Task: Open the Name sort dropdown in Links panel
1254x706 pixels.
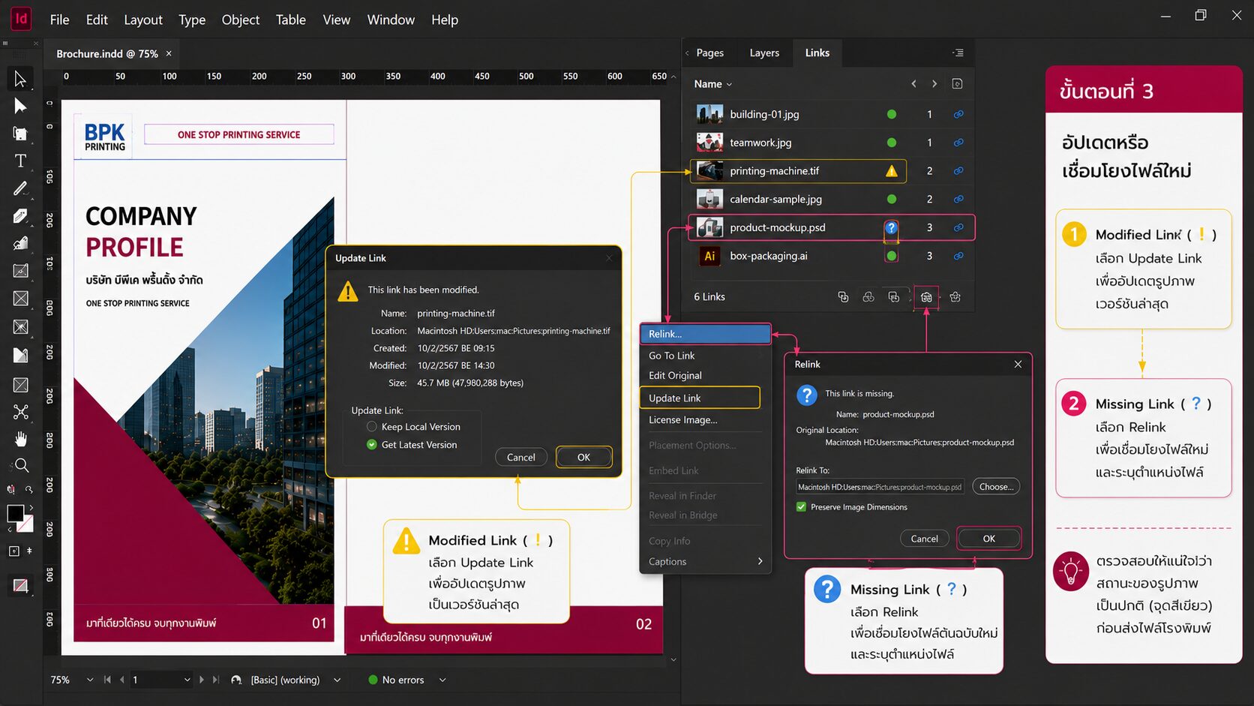Action: [x=729, y=85]
